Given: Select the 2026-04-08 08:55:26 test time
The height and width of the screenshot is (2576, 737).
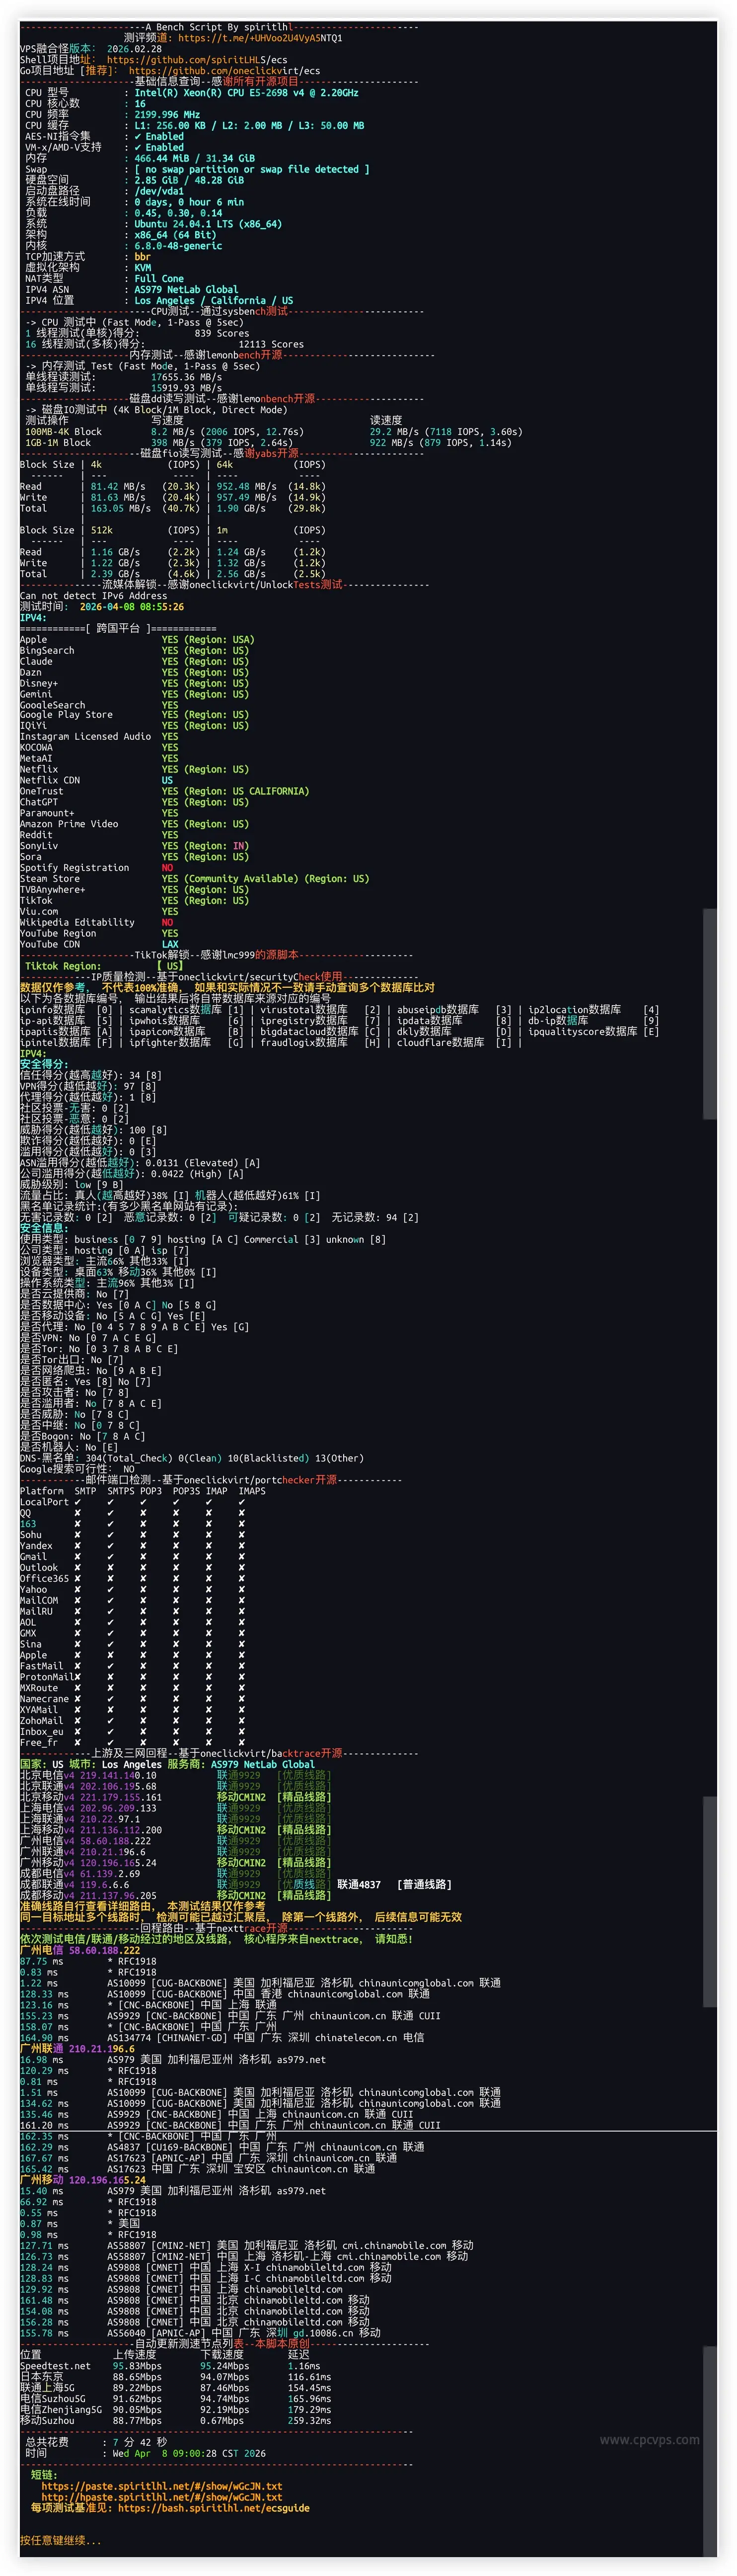Looking at the screenshot, I should [131, 607].
